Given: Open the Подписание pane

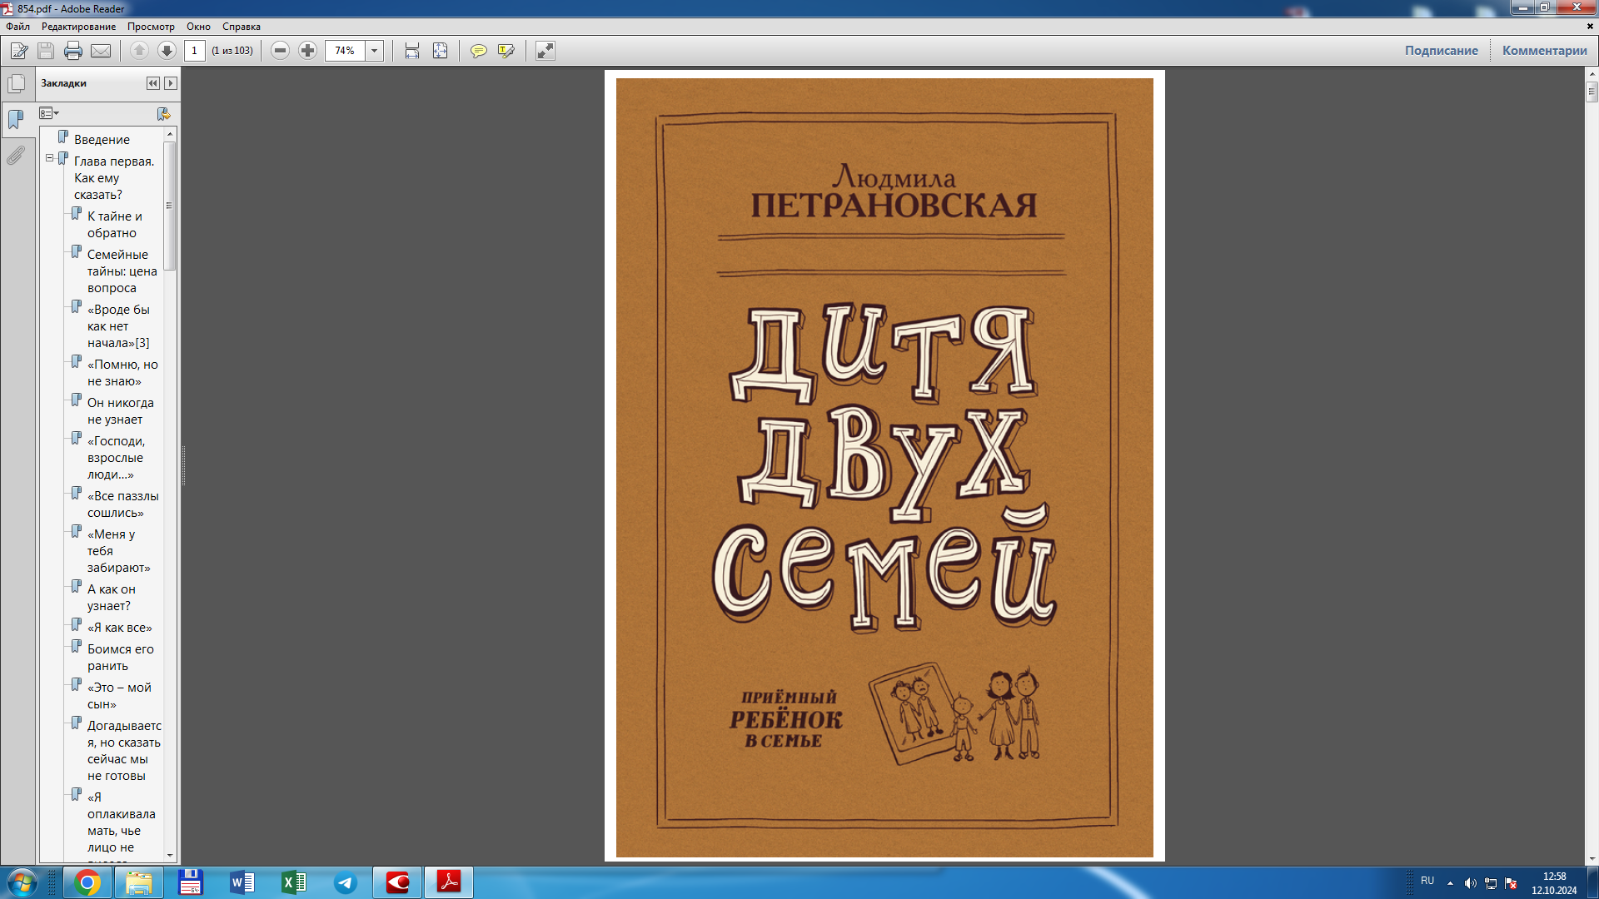Looking at the screenshot, I should coord(1441,51).
